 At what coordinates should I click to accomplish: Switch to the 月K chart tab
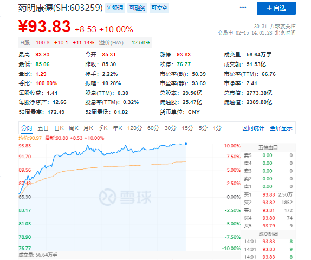(88, 128)
